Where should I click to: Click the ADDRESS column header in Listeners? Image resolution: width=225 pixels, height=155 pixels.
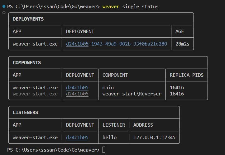[143, 125]
